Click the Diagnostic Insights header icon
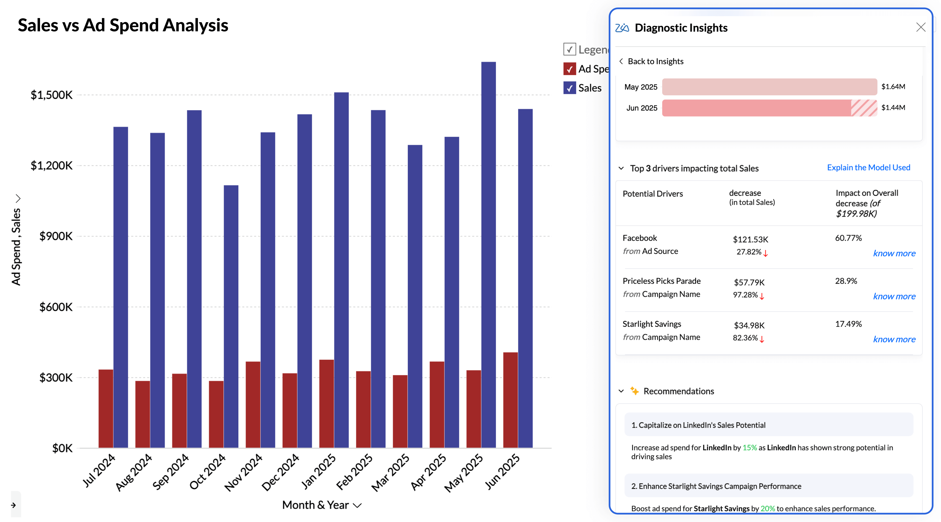The height and width of the screenshot is (522, 941). click(x=622, y=28)
